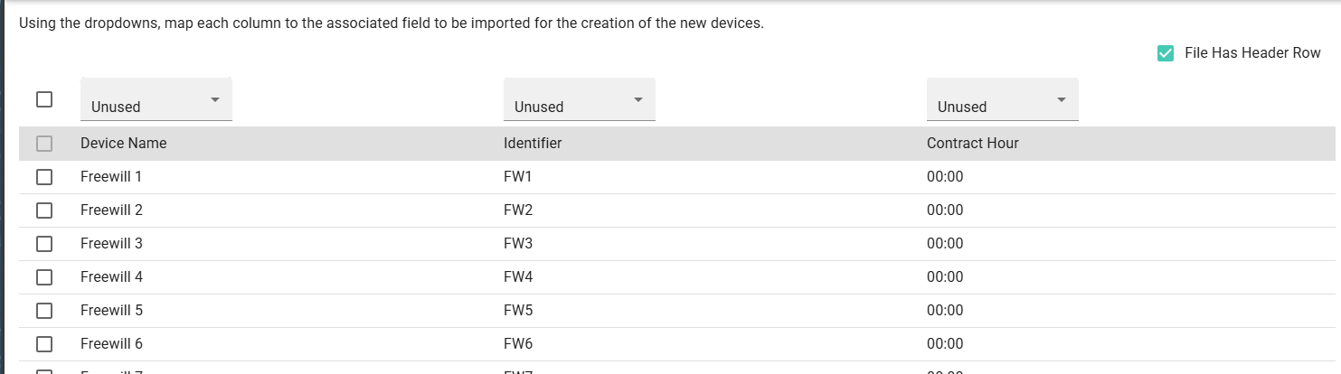
Task: Enable the Freewill 5 row checkbox
Action: pyautogui.click(x=44, y=311)
